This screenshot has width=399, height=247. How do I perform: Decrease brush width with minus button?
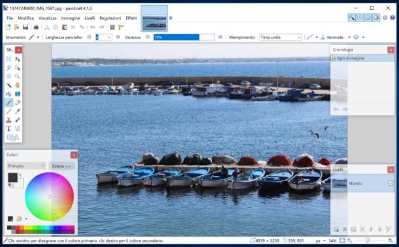[x=89, y=37]
